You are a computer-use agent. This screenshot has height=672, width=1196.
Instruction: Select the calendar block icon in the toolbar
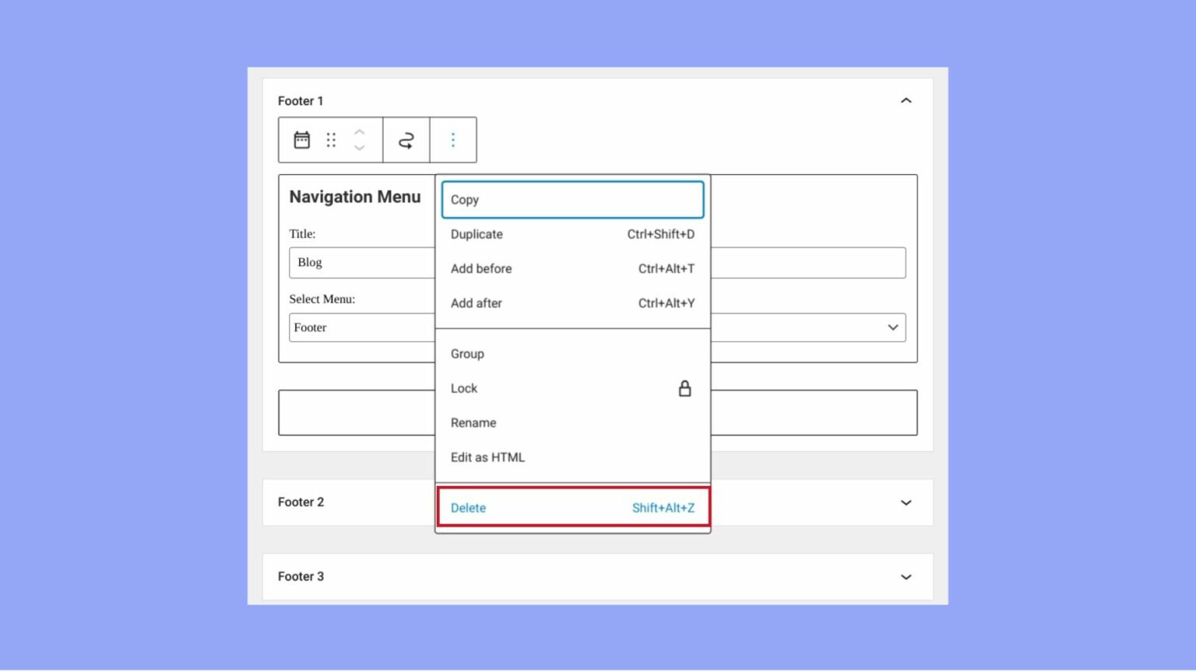(301, 139)
